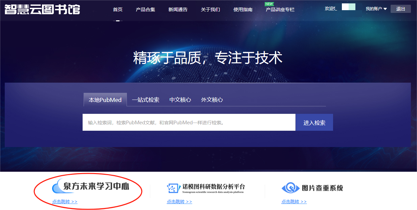This screenshot has width=417, height=210.
Task: Select the 外文核心 tab
Action: [212, 100]
